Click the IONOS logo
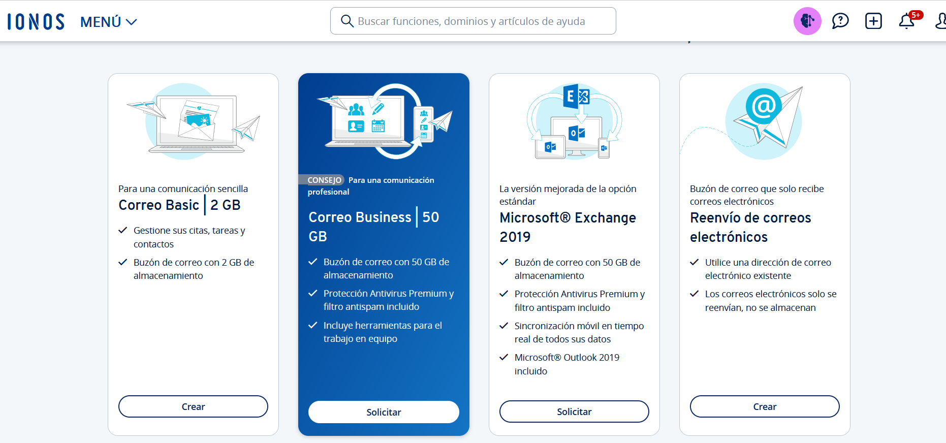 (36, 21)
